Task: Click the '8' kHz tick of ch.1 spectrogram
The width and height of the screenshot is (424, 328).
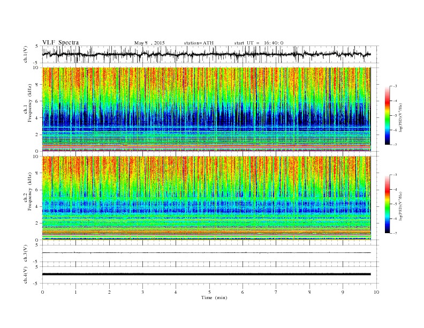Action: (37, 85)
